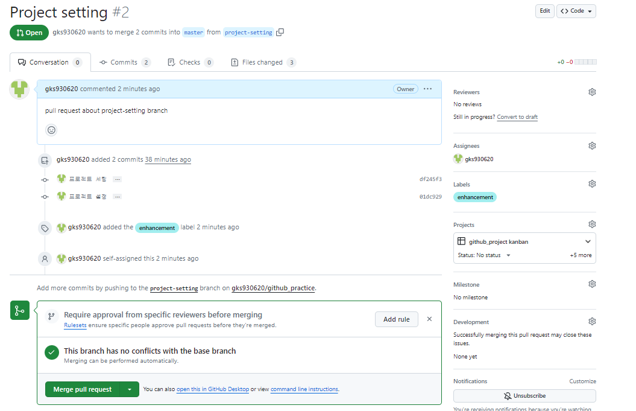
Task: Click gks930620 name under Assignees
Action: (x=479, y=159)
